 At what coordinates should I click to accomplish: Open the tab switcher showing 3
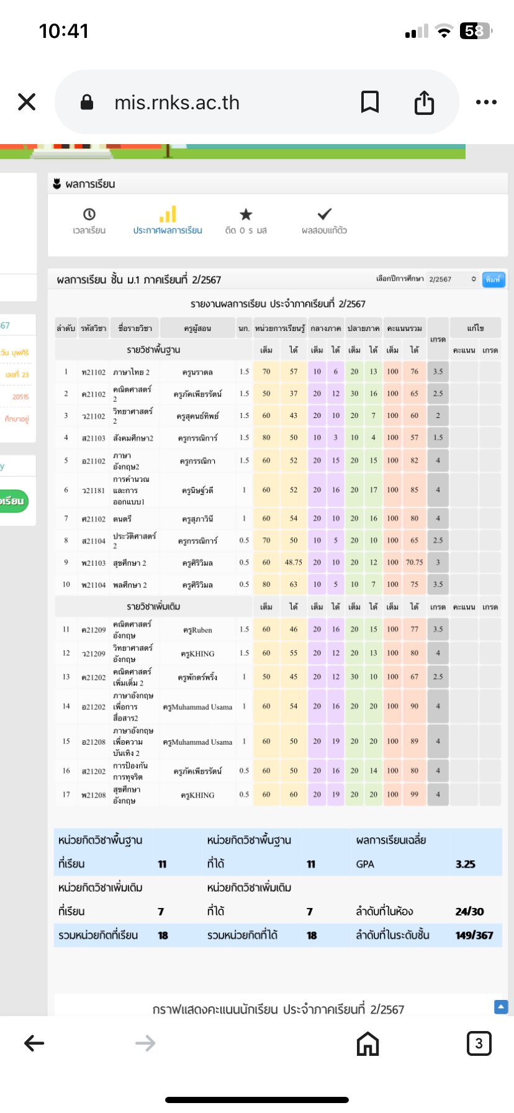click(479, 1043)
